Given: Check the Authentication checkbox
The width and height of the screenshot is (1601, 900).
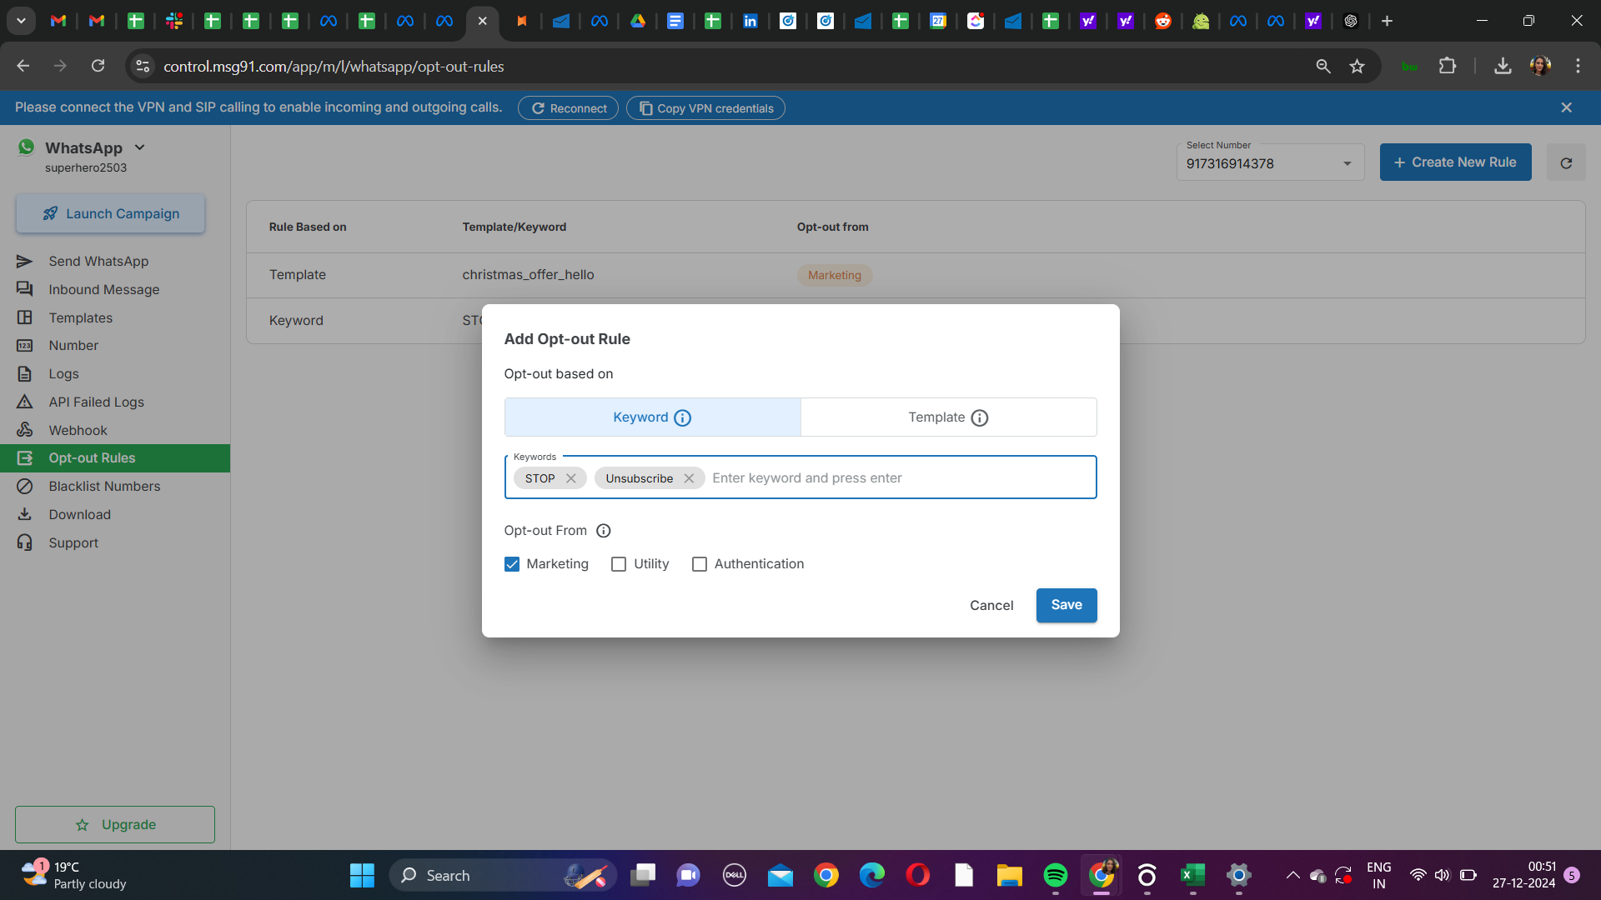Looking at the screenshot, I should 700,564.
